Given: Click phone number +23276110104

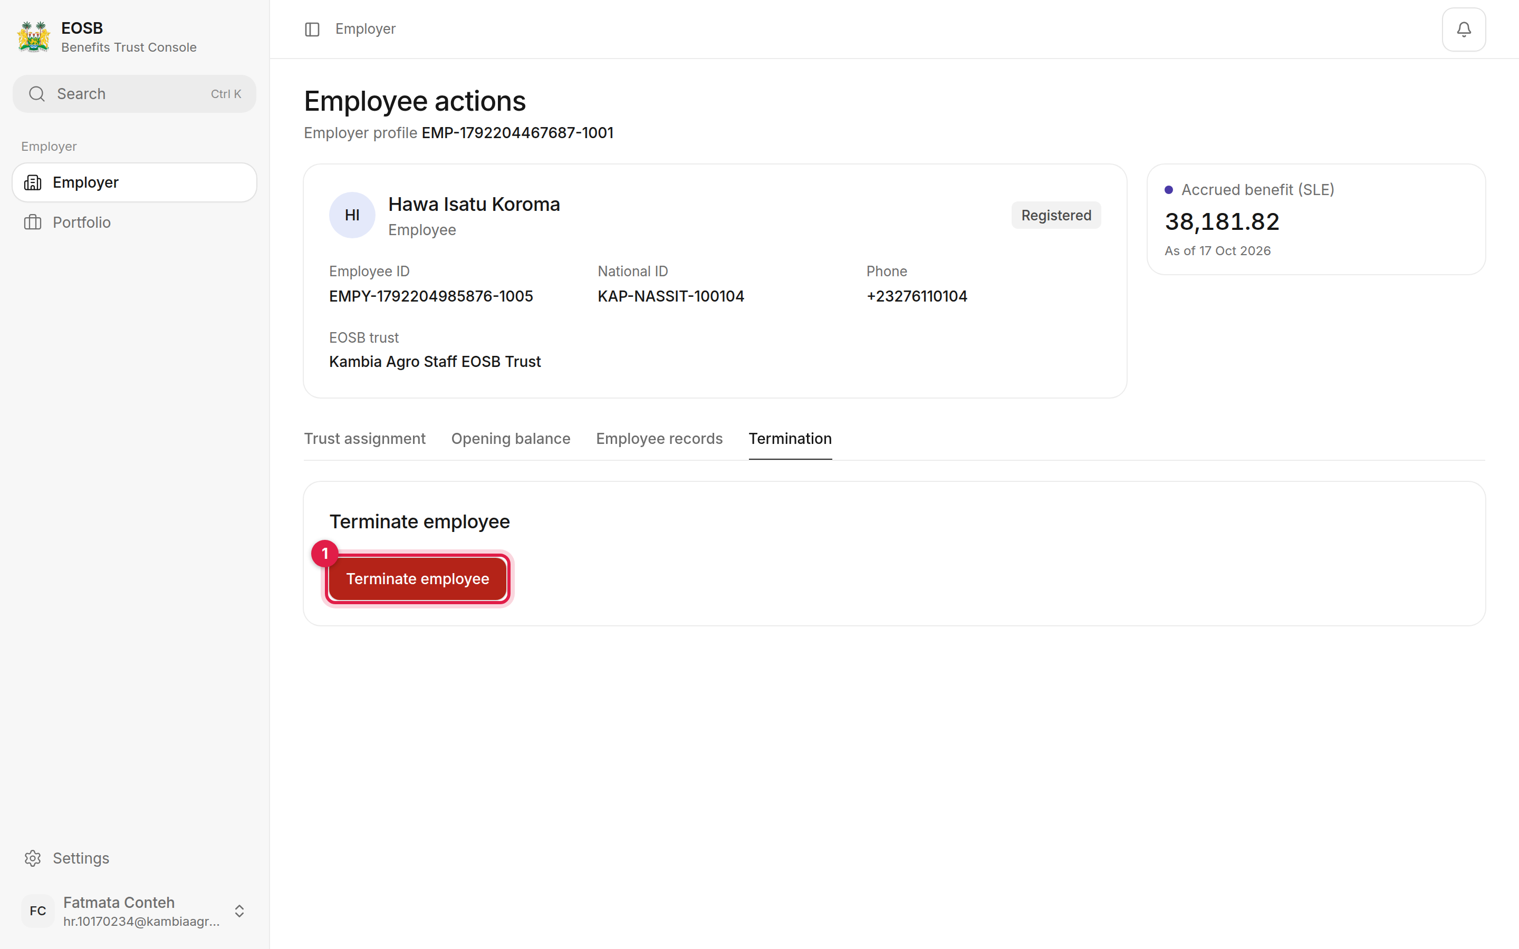Looking at the screenshot, I should (x=917, y=296).
